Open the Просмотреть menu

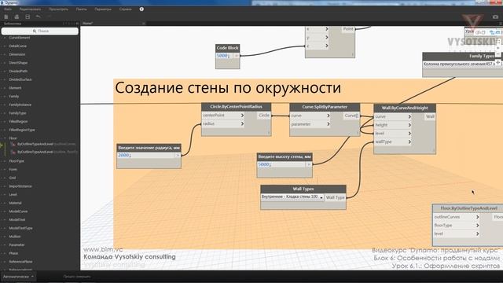[59, 9]
